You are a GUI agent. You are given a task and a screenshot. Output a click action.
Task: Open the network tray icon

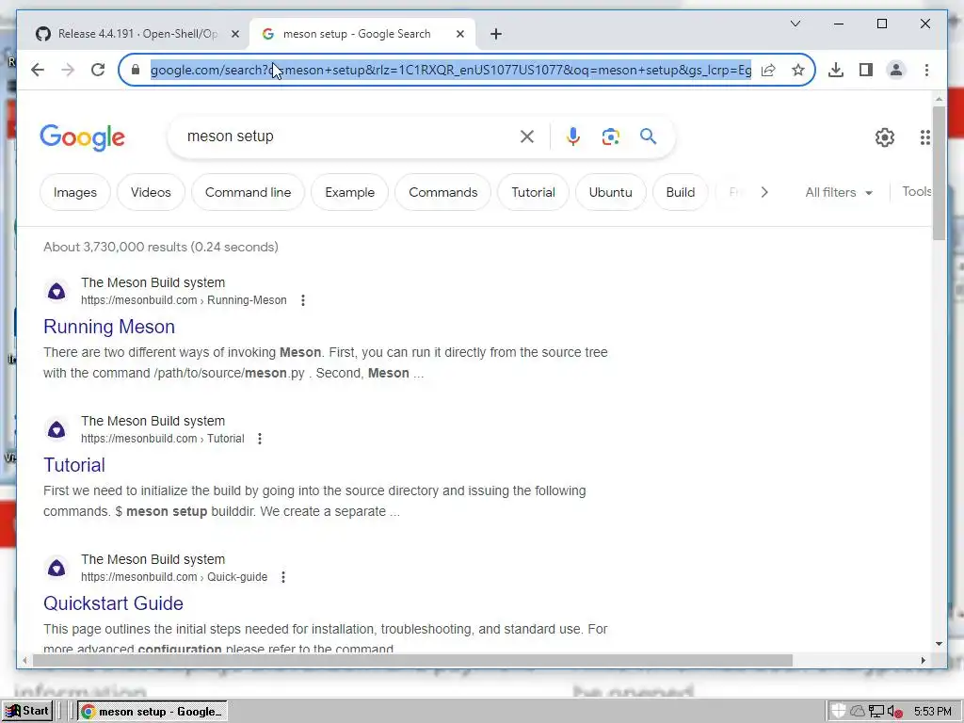(876, 712)
